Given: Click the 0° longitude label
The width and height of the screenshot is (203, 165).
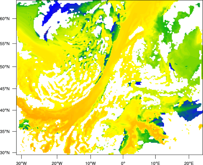Looking at the screenshot, I should [123, 163].
